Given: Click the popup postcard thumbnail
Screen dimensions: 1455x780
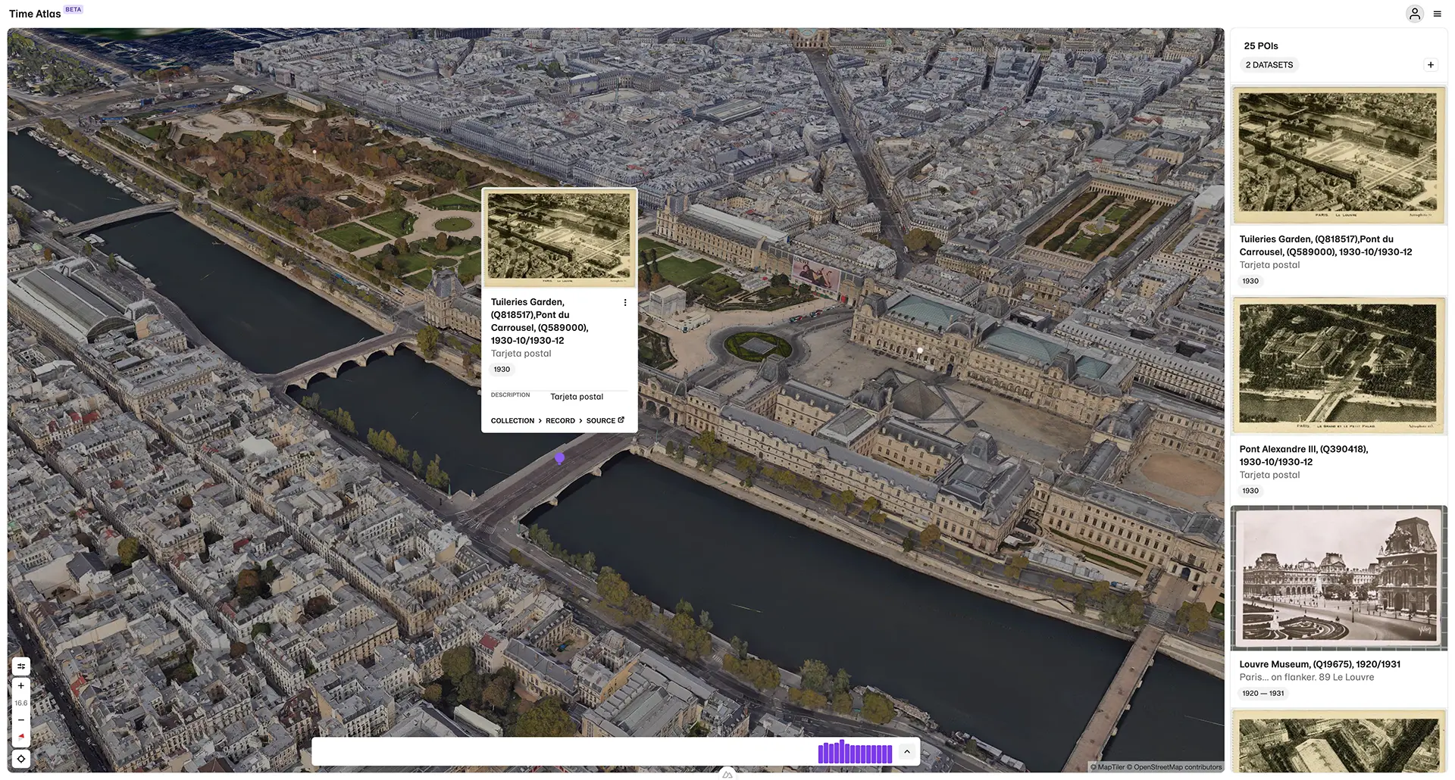Looking at the screenshot, I should (x=559, y=238).
